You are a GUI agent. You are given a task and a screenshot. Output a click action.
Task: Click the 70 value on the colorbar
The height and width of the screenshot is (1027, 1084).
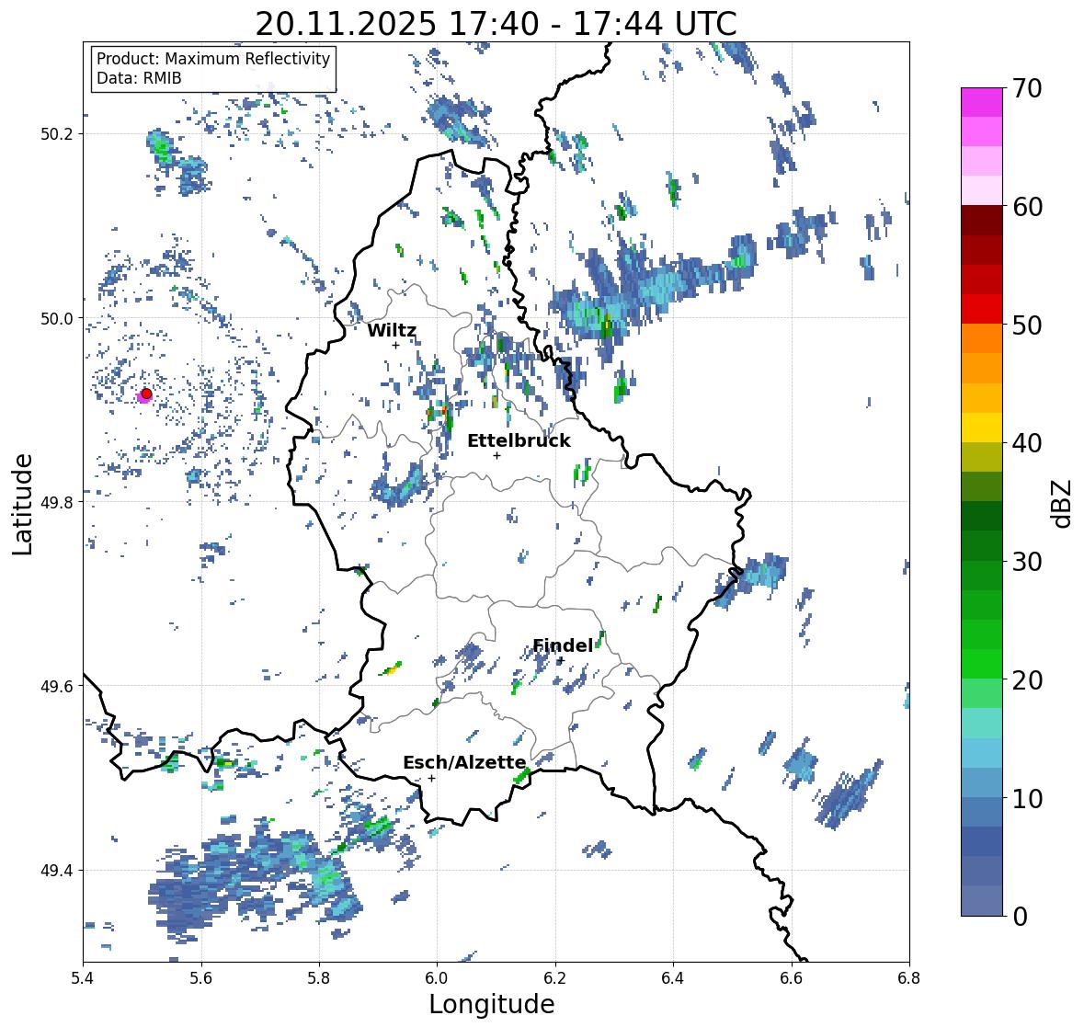click(1027, 88)
